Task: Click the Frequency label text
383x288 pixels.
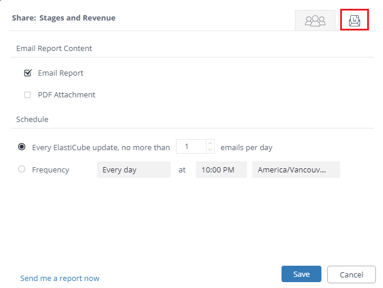Action: pos(50,170)
